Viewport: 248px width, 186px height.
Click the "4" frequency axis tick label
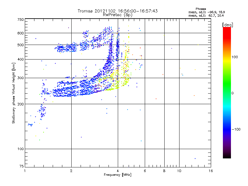pos(118,171)
